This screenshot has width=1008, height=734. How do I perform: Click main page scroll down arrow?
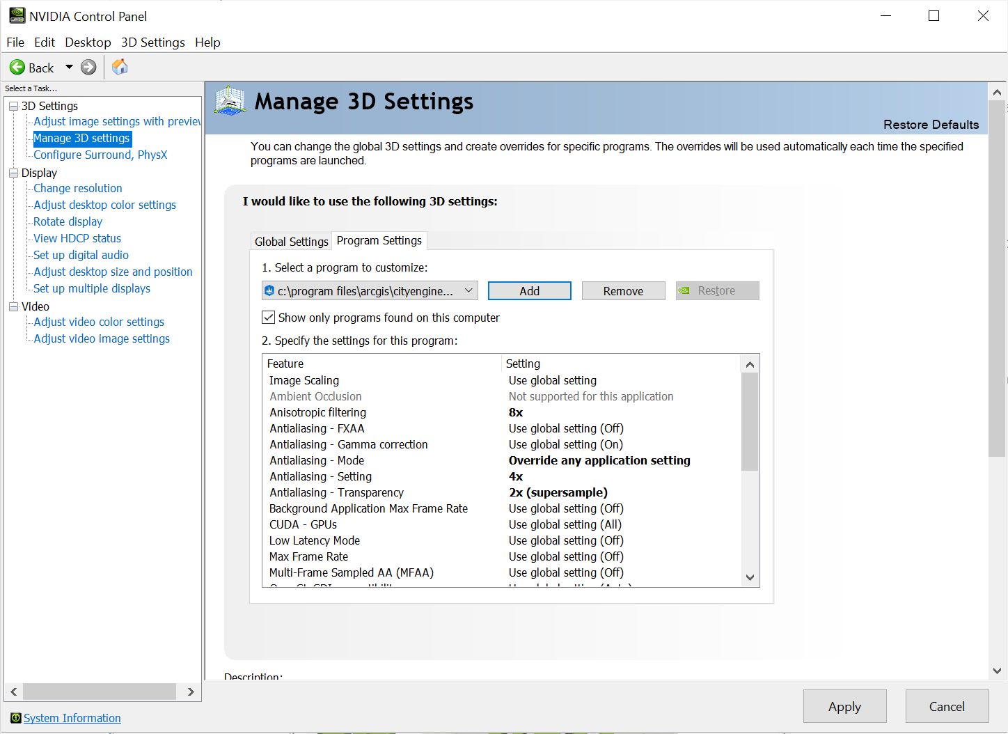coord(997,671)
